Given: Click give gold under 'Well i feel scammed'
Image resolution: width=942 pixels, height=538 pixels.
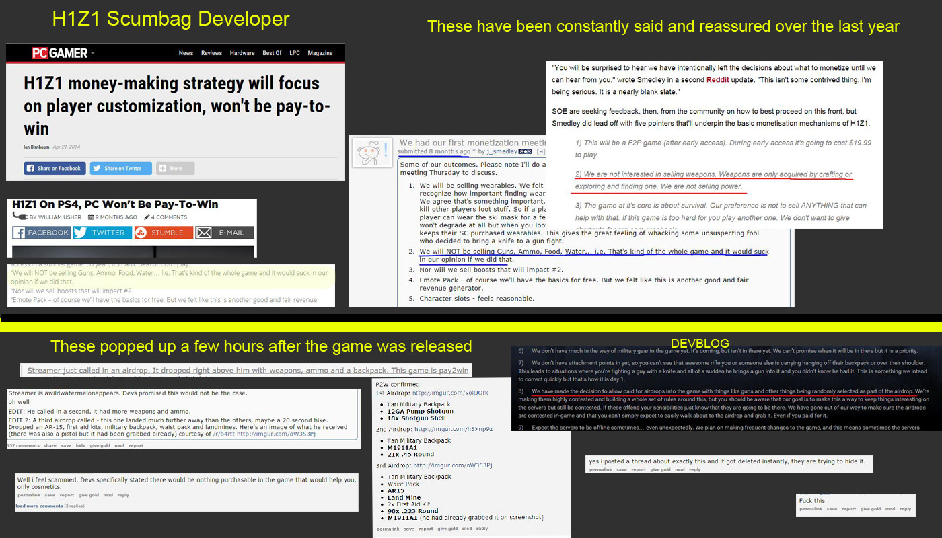Looking at the screenshot, I should point(88,495).
